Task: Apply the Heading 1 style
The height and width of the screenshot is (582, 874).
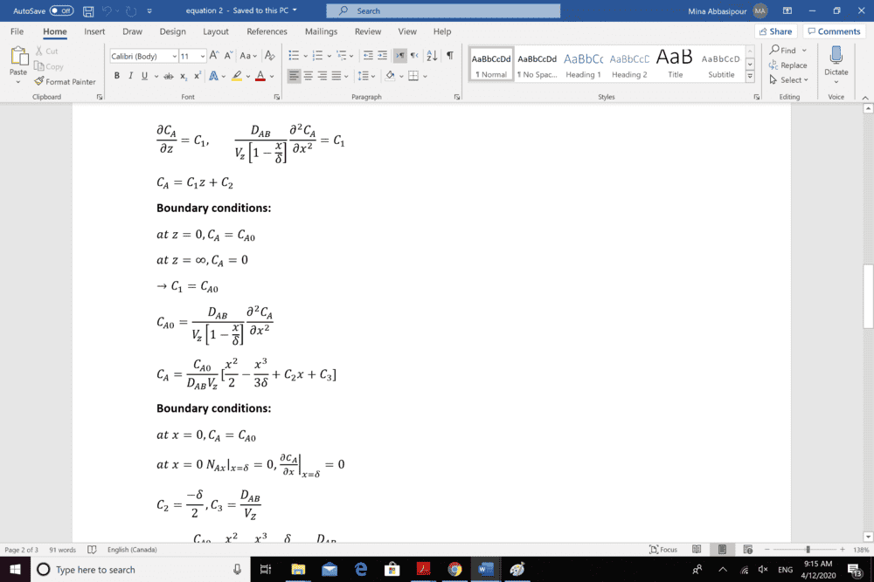Action: [x=583, y=65]
